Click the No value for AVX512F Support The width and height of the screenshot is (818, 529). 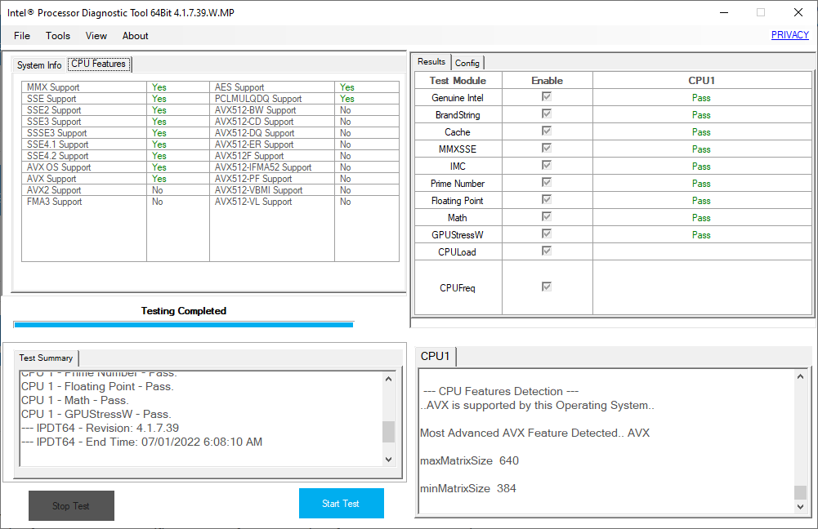click(346, 156)
